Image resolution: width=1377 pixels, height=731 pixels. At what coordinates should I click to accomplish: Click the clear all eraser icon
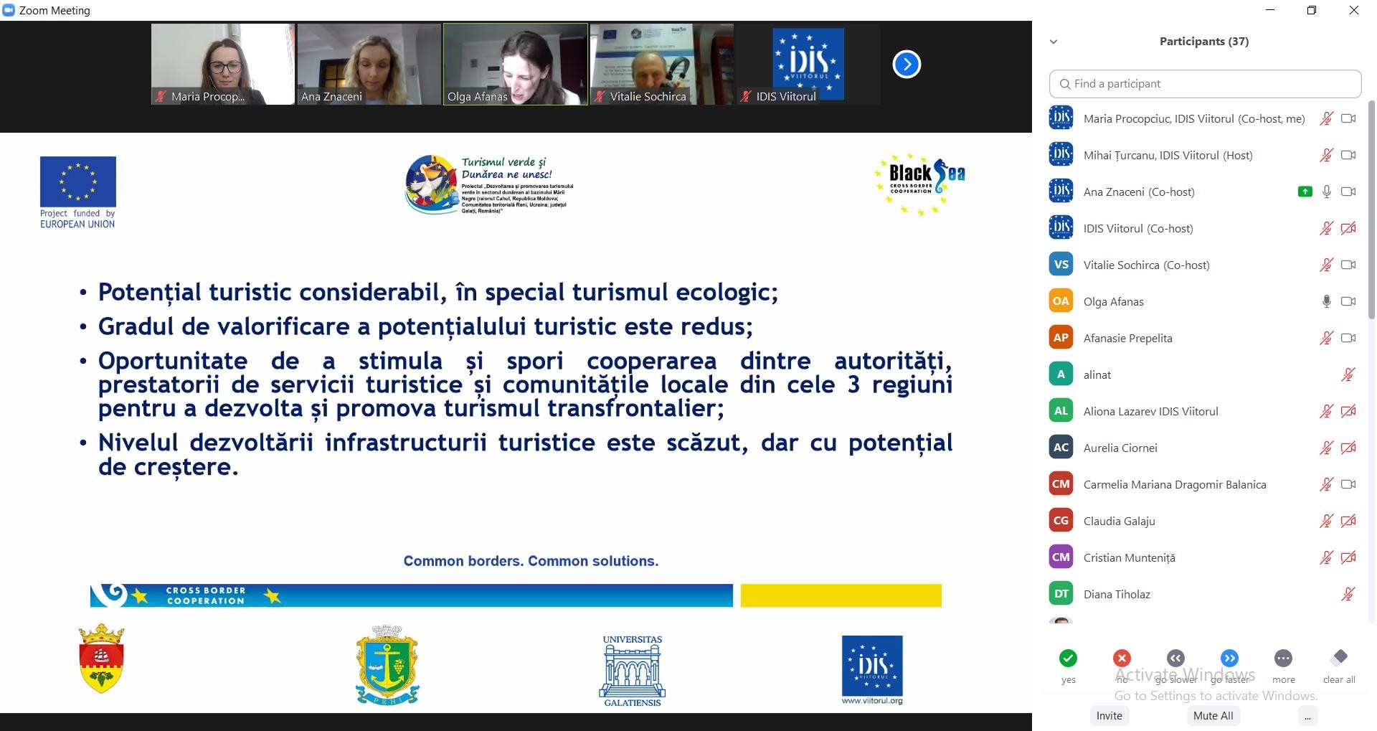(x=1338, y=657)
